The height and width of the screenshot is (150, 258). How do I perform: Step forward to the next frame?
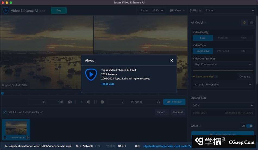point(103,102)
